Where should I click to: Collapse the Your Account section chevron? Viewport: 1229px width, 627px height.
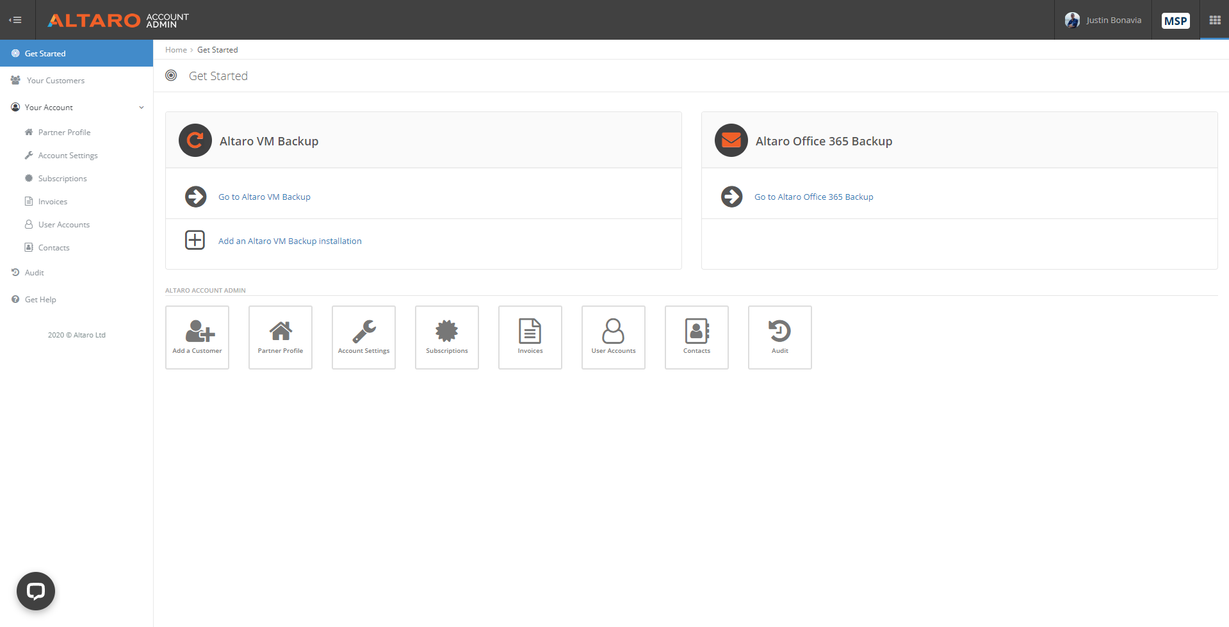click(x=142, y=108)
